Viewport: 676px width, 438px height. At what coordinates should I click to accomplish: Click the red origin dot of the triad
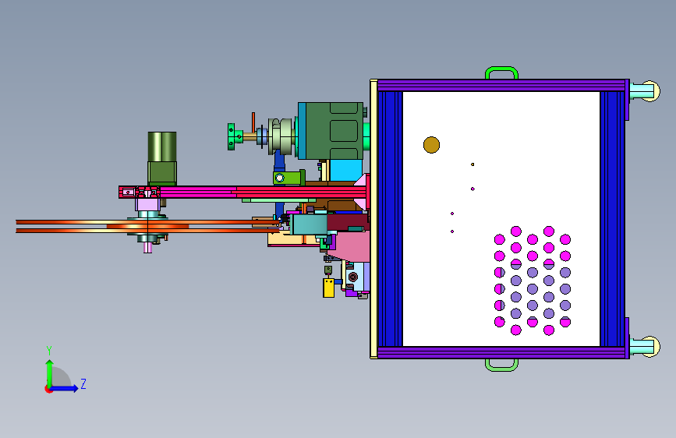[x=48, y=389]
